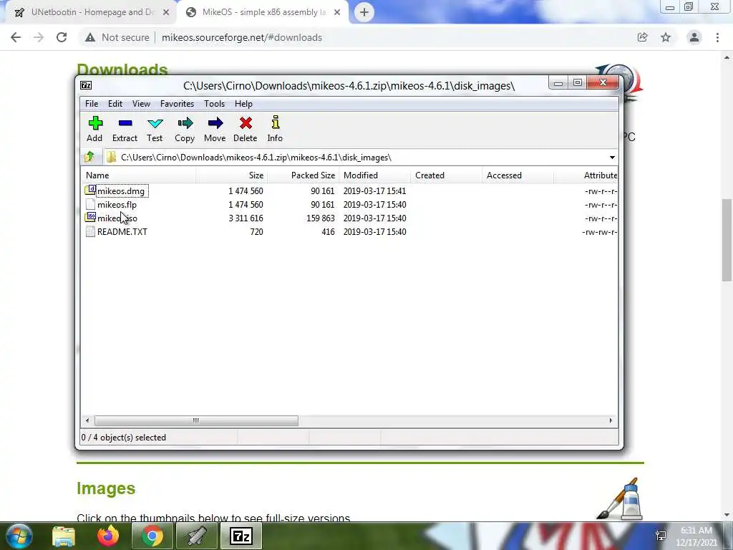Switch to the MikeOS tab
Screen dimensions: 733x550
[263, 13]
